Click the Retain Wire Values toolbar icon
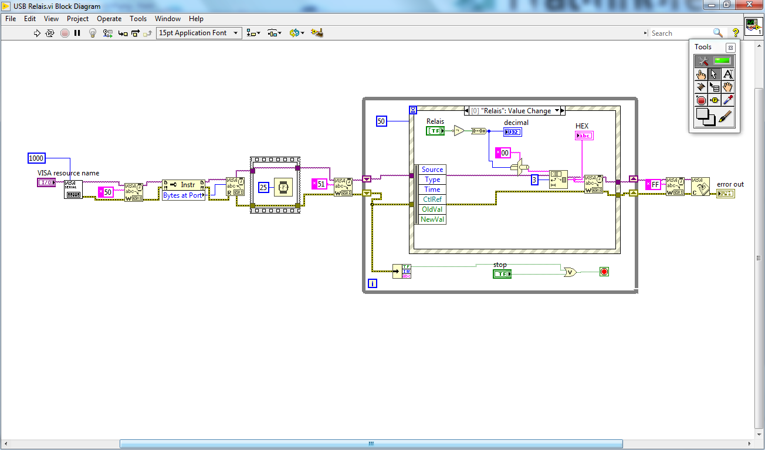765x450 pixels. pos(107,33)
